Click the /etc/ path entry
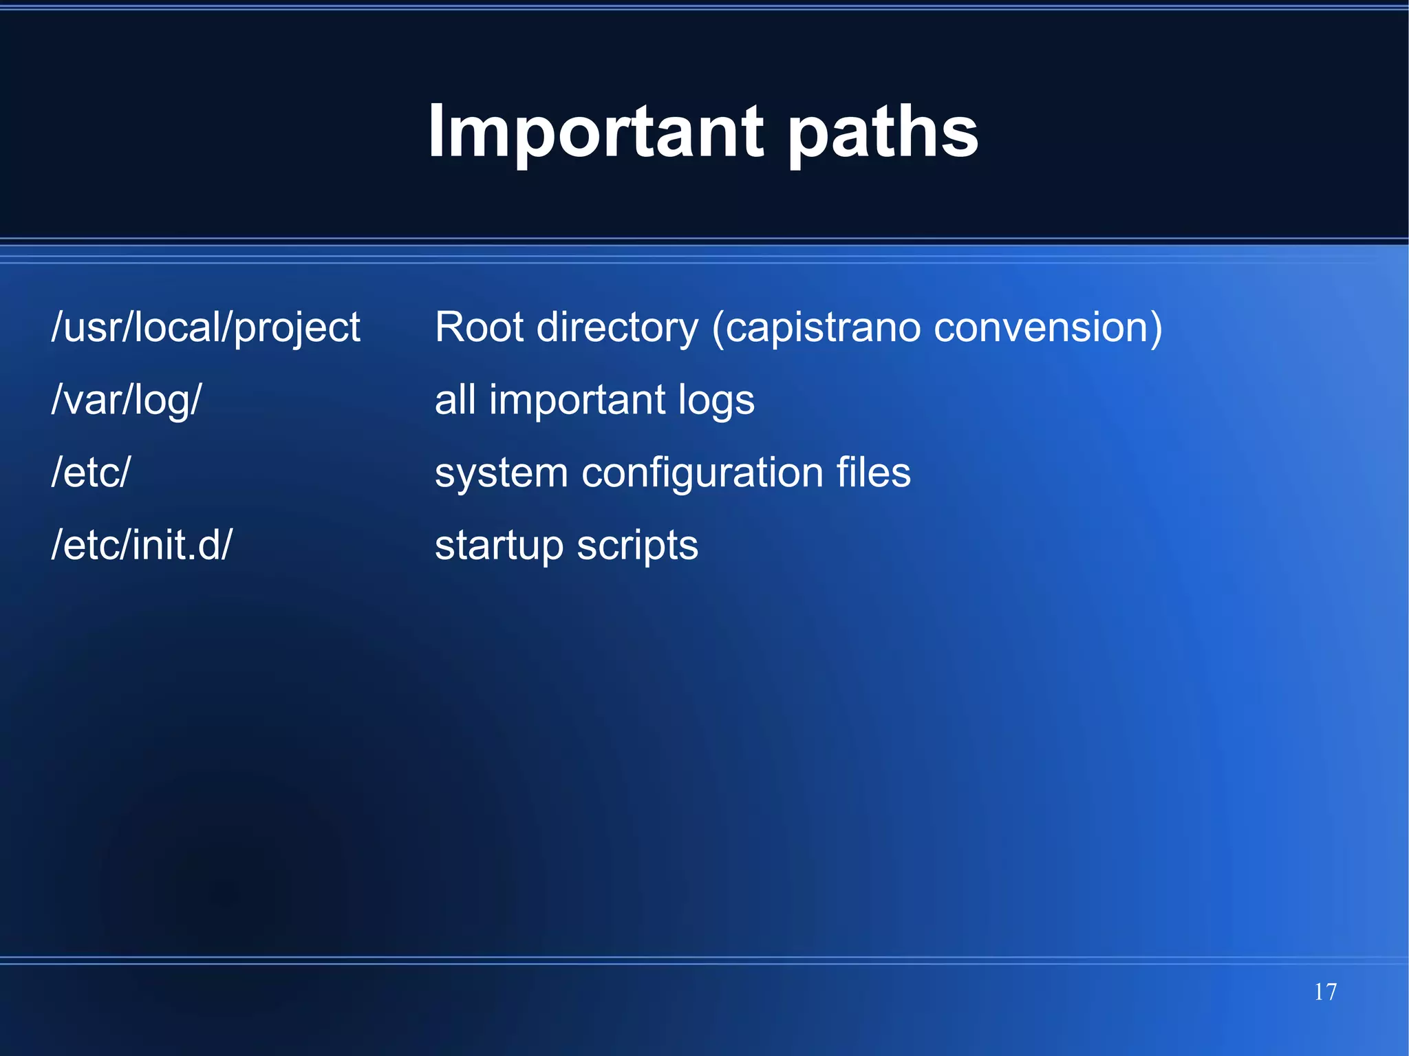This screenshot has width=1409, height=1056. tap(91, 473)
